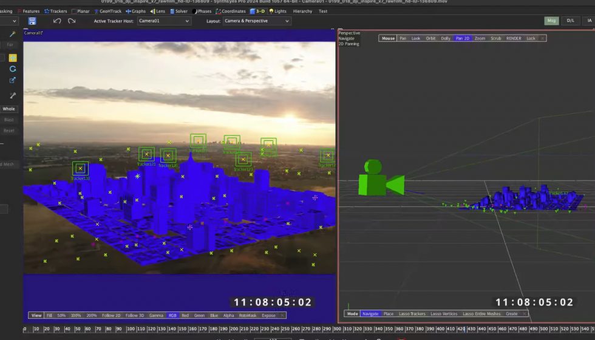The image size is (595, 340).
Task: Click the circular refresh arrow icon
Action: 13,69
